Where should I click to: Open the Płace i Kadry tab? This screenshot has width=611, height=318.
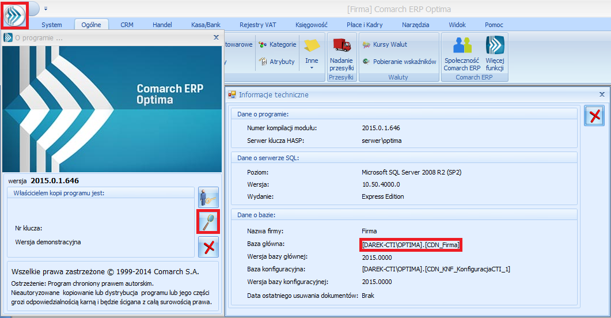coord(365,25)
